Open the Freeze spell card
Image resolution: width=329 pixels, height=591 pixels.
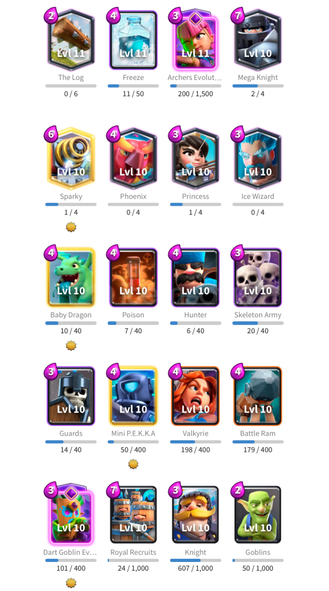tap(133, 40)
